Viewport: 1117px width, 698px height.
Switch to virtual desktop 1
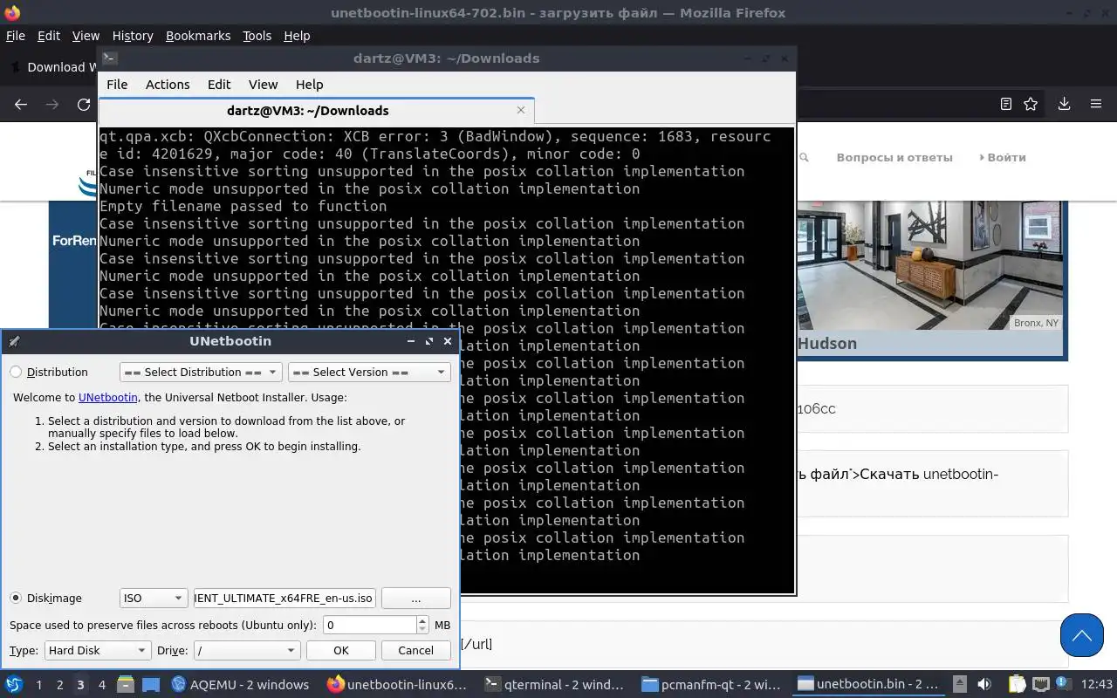click(38, 684)
